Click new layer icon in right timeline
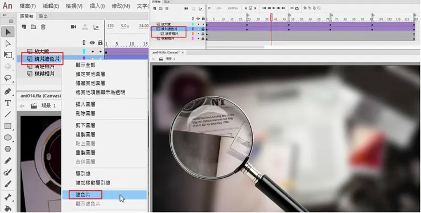The width and height of the screenshot is (421, 213). pyautogui.click(x=155, y=9)
